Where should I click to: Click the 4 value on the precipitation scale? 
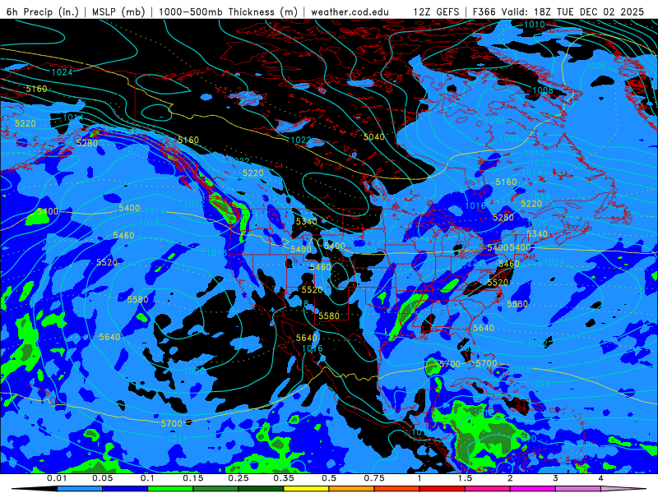coord(601,478)
